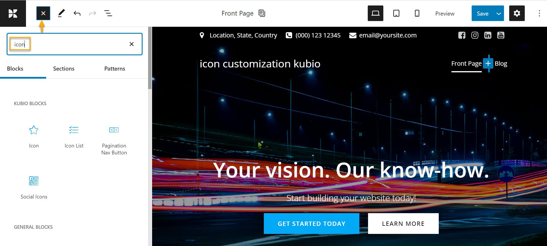Open the settings gear panel
The image size is (547, 246).
click(517, 13)
